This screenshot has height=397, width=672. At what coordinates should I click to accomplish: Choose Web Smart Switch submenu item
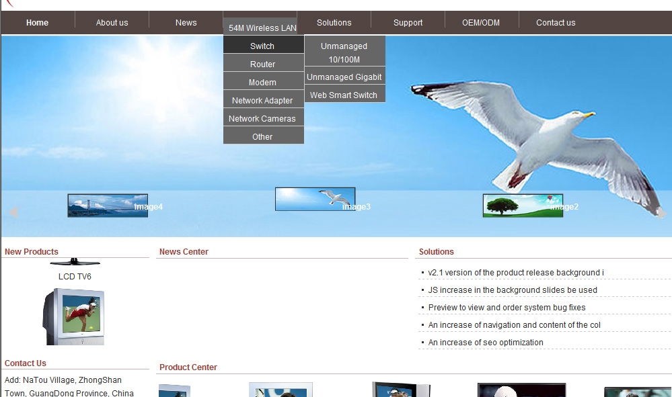(x=344, y=95)
